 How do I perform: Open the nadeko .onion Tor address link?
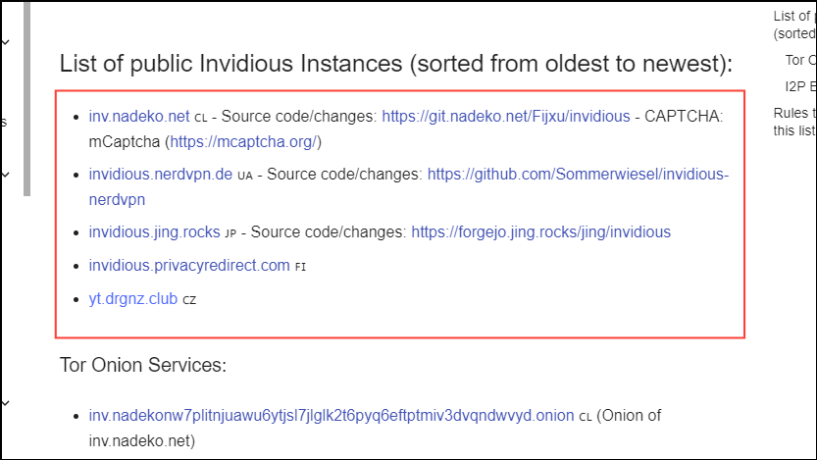pos(332,415)
